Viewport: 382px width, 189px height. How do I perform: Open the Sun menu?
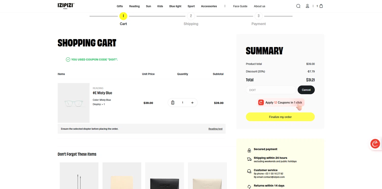pos(148,6)
